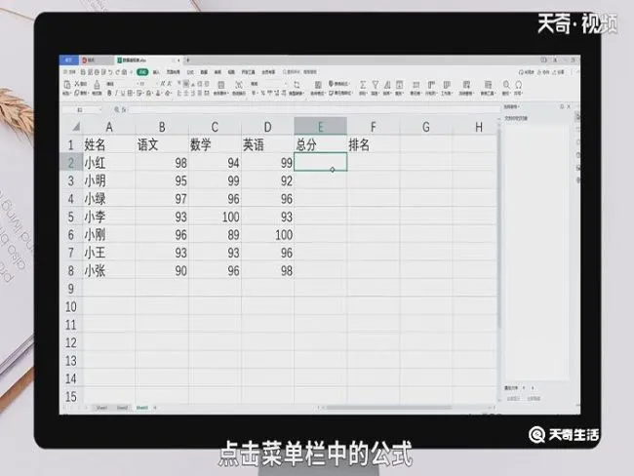Click the cell containing 总分
The height and width of the screenshot is (476, 634).
(x=320, y=144)
